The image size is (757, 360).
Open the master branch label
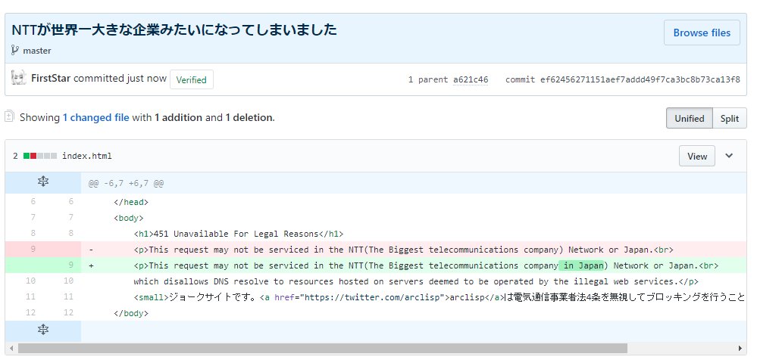pos(36,51)
